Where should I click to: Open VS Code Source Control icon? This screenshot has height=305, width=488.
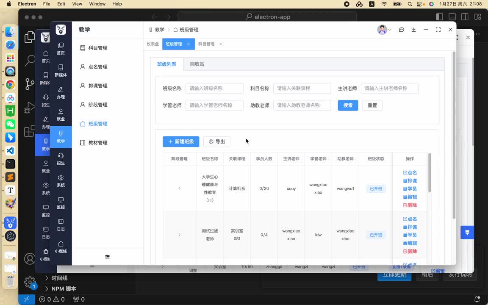pos(30,84)
